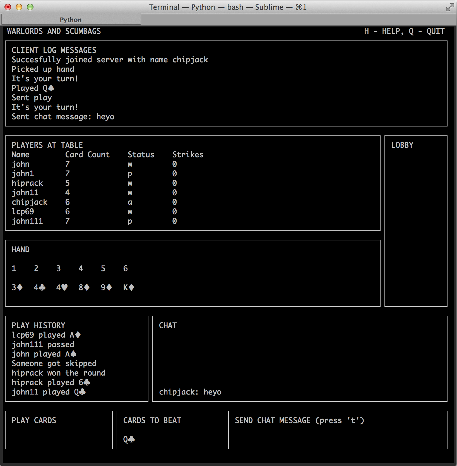Click the Queen of clubs in Cards To Beat

(129, 439)
